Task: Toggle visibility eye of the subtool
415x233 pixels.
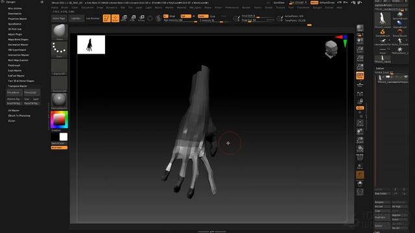Action: pos(406,76)
